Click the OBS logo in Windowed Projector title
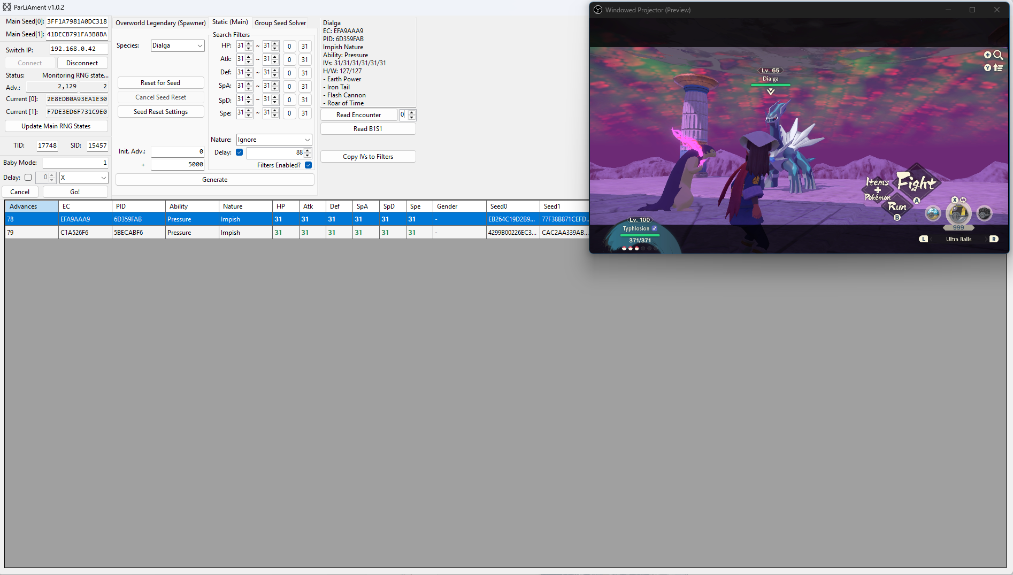Viewport: 1013px width, 575px height. (x=598, y=10)
